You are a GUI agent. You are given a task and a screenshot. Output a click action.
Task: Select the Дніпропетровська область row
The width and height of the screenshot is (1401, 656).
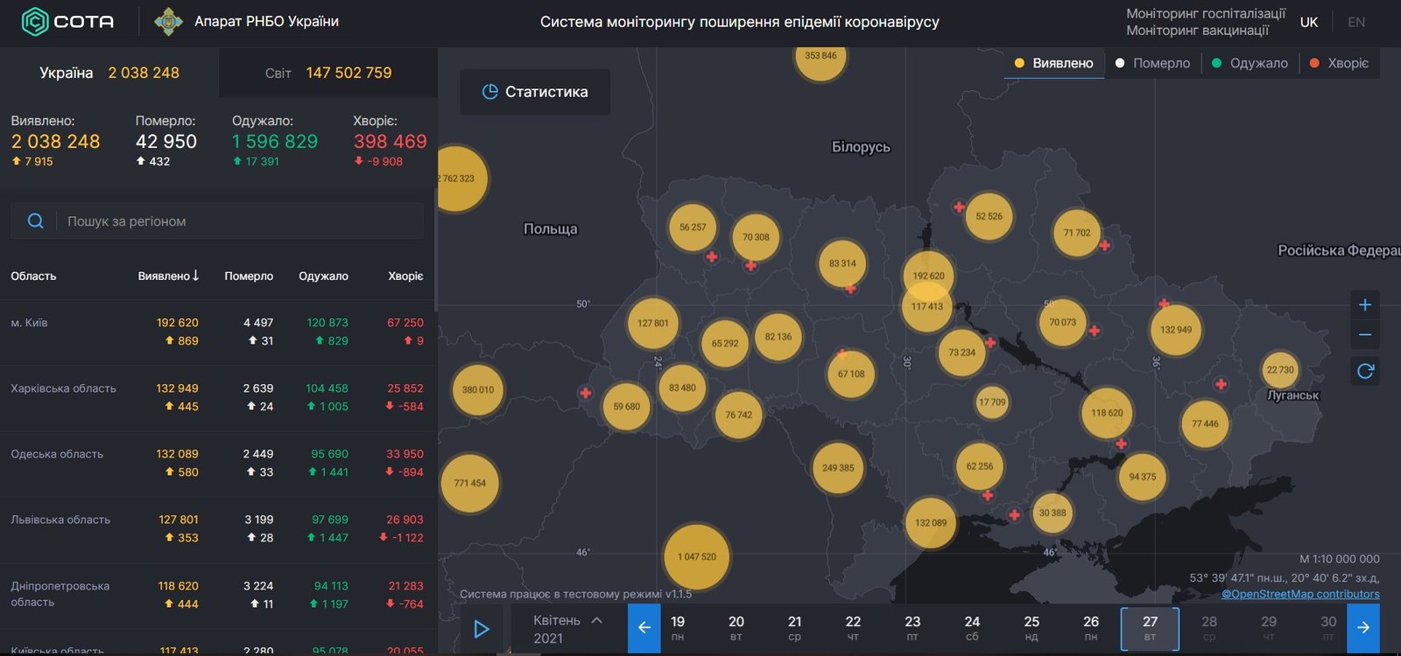pos(217,596)
